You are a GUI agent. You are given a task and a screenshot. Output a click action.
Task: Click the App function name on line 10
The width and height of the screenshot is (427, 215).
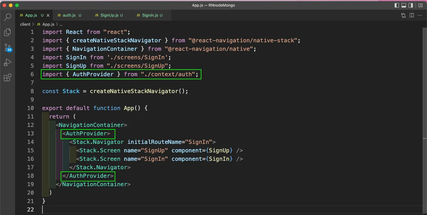point(129,108)
